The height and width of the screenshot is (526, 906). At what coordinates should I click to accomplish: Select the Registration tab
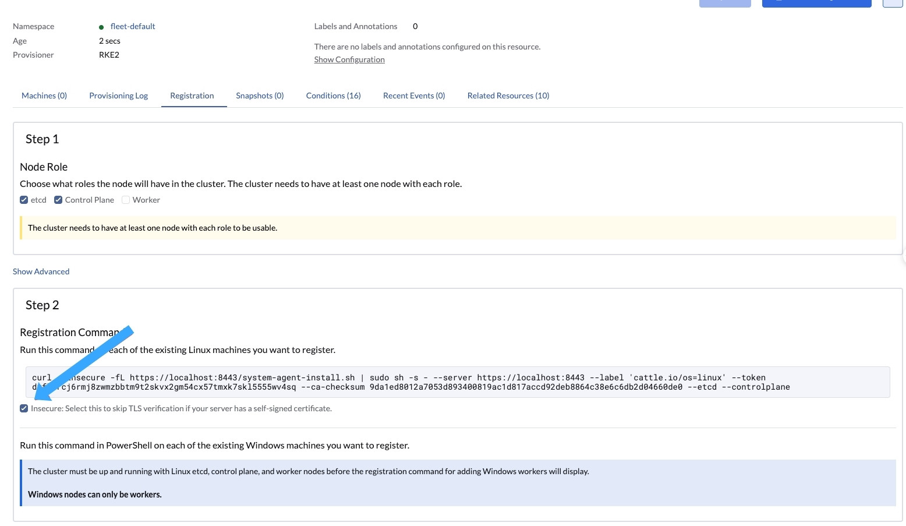[x=192, y=96]
